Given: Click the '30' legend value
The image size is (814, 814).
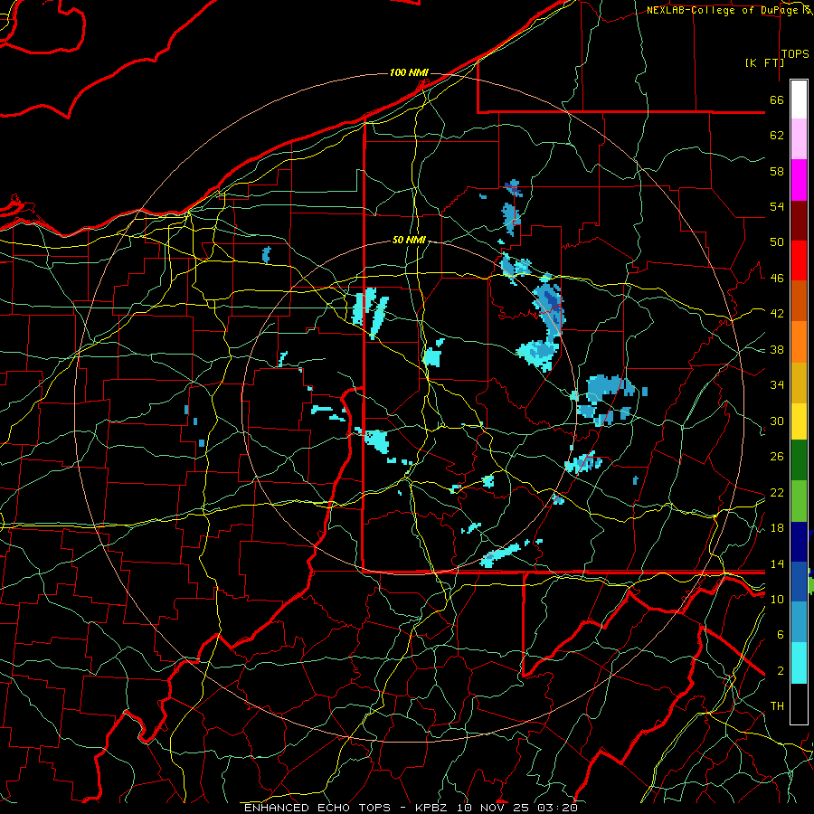Looking at the screenshot, I should pos(777,421).
